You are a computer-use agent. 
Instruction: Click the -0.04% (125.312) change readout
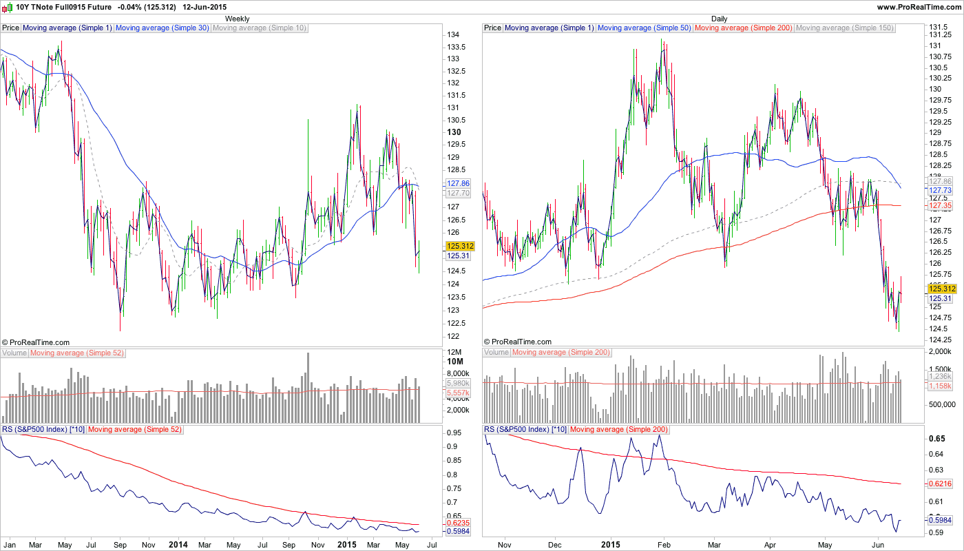tap(145, 7)
